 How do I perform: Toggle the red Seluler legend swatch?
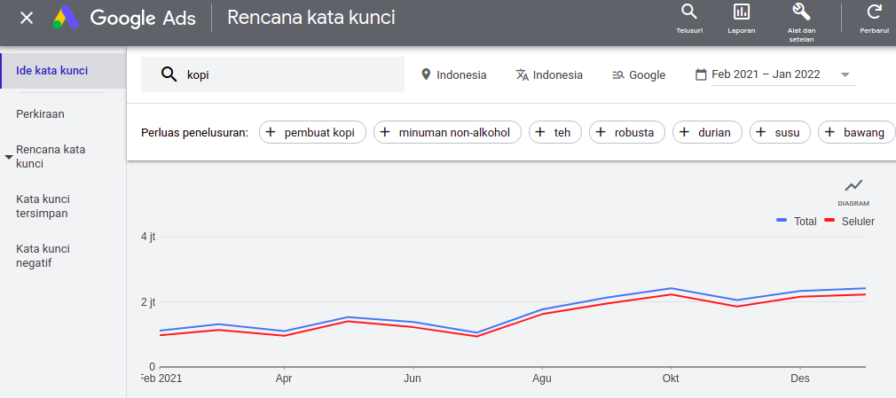point(829,221)
